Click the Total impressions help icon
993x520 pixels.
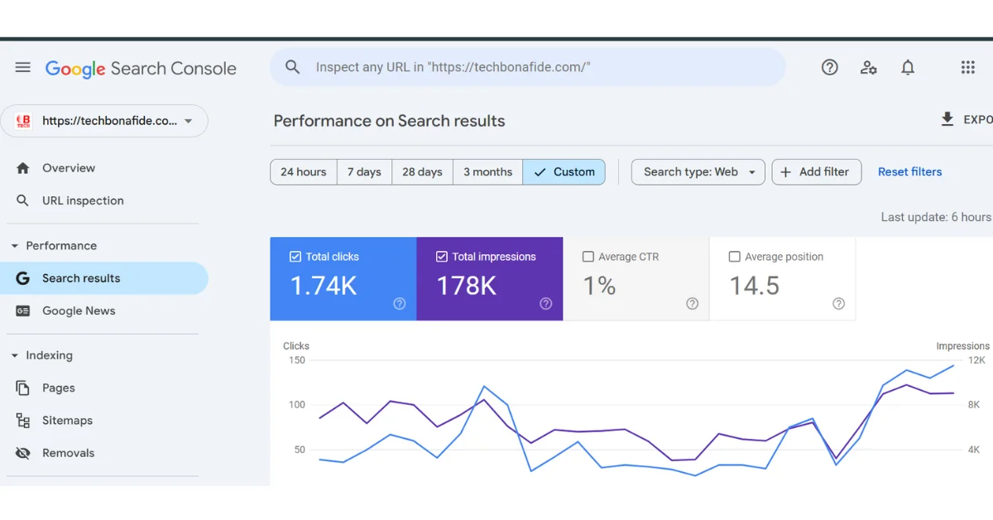pos(545,304)
